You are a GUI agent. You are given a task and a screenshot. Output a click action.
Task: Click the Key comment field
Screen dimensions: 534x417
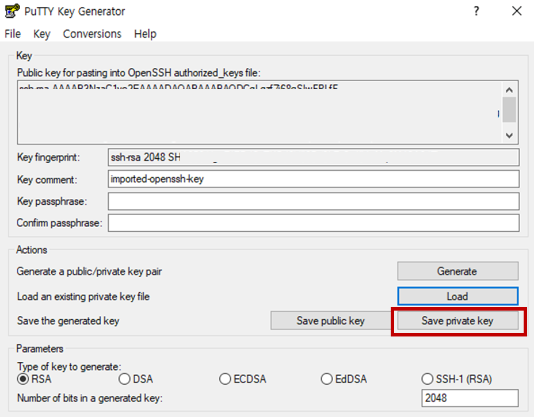(313, 179)
